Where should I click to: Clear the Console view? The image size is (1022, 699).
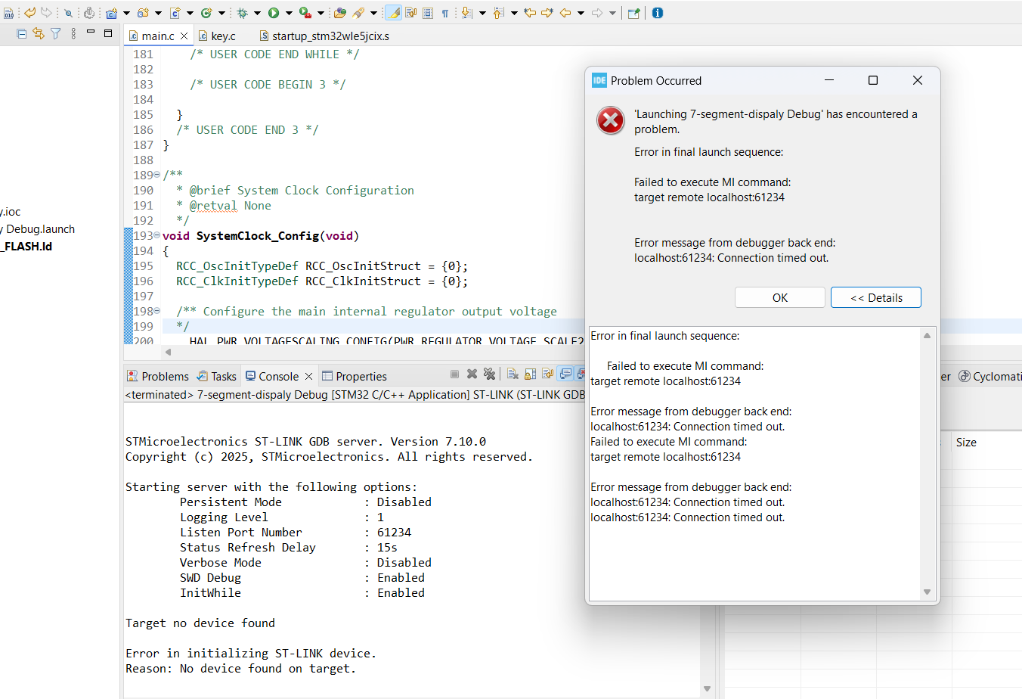(x=513, y=373)
